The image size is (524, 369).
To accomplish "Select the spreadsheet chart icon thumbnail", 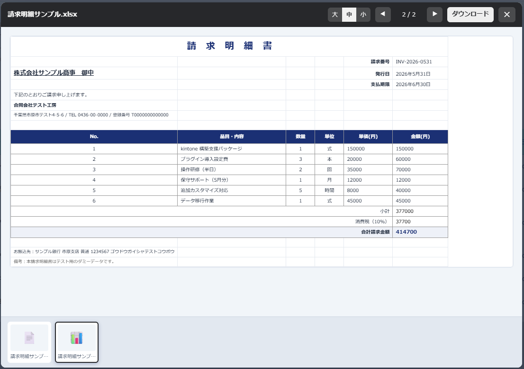I will tap(77, 342).
